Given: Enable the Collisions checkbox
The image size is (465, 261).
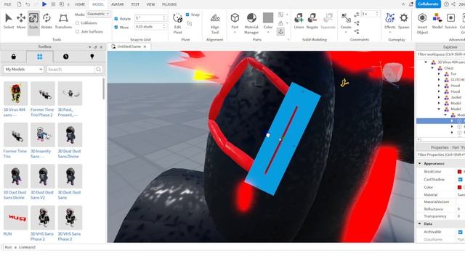Looking at the screenshot, I should (x=78, y=22).
